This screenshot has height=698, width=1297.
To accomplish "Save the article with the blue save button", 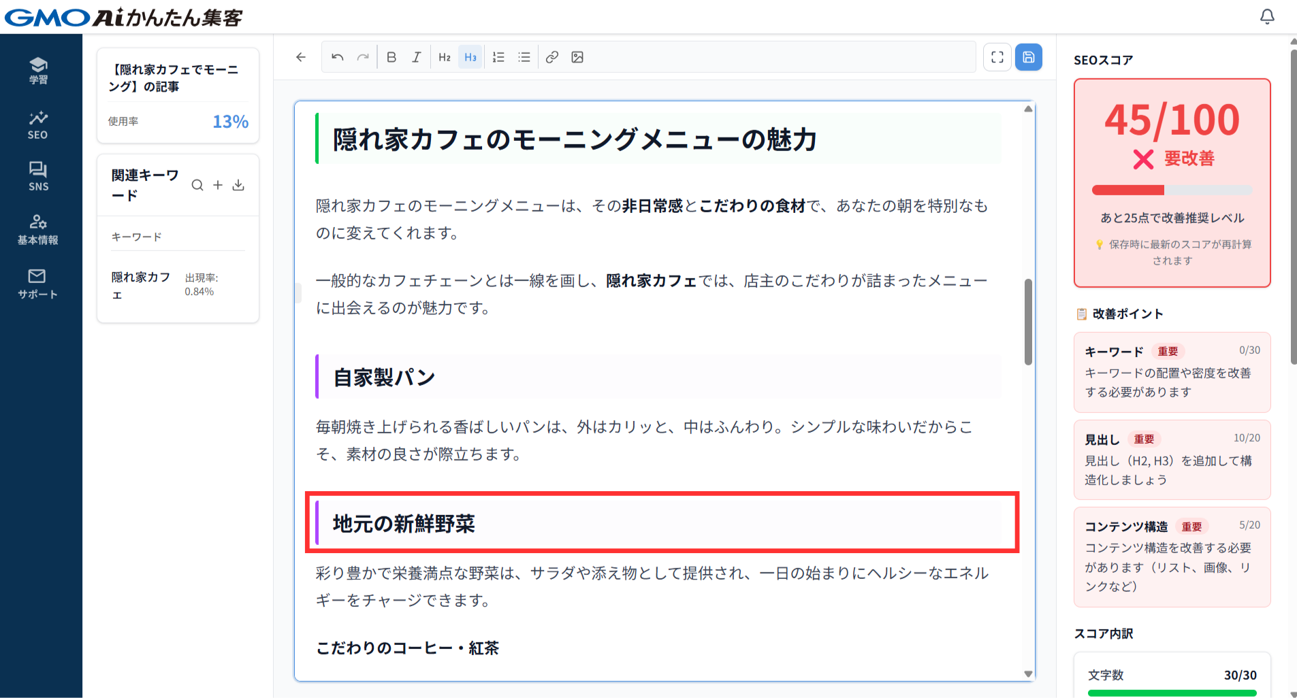I will point(1029,57).
